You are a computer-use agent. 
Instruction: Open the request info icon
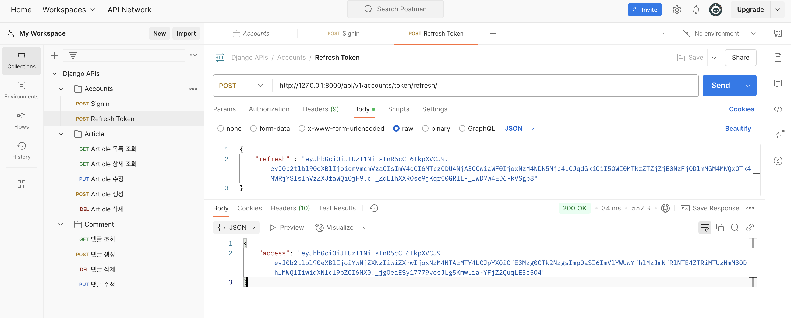pyautogui.click(x=778, y=161)
